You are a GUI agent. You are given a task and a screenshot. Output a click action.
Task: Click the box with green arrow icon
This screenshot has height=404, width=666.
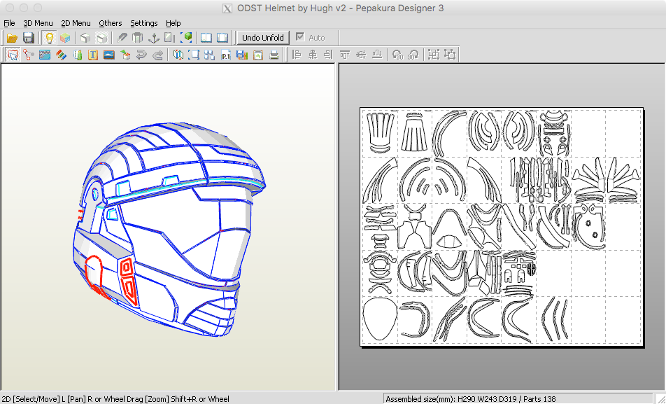click(125, 55)
